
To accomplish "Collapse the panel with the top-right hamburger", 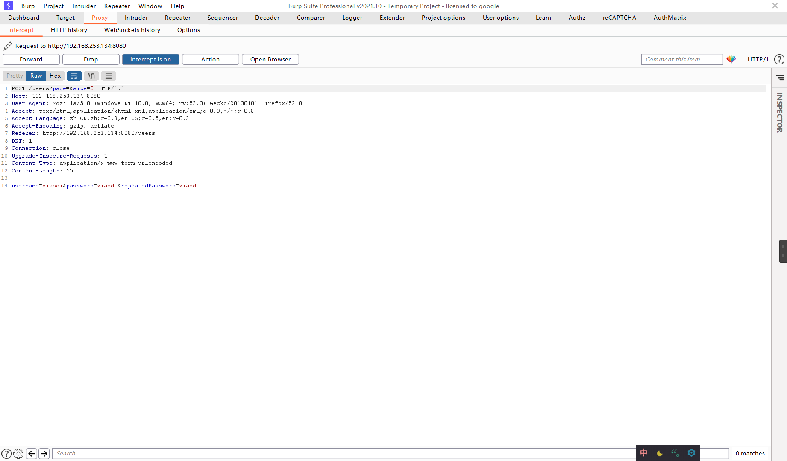I will click(x=780, y=77).
